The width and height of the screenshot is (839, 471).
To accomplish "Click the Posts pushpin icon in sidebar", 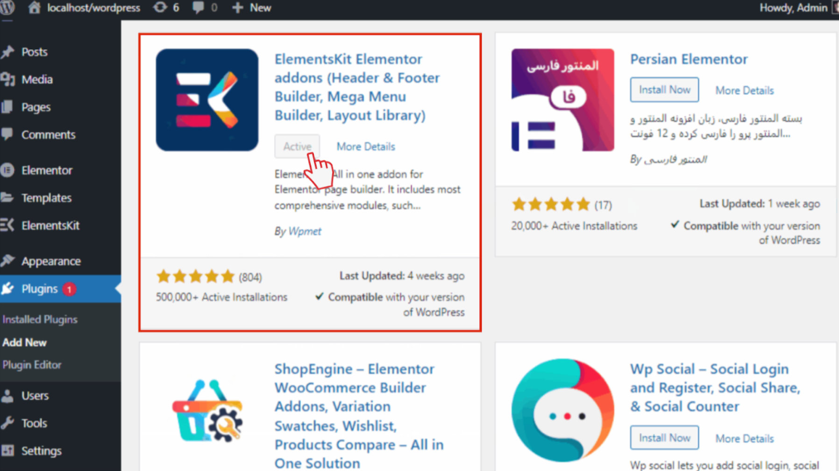I will 7,52.
